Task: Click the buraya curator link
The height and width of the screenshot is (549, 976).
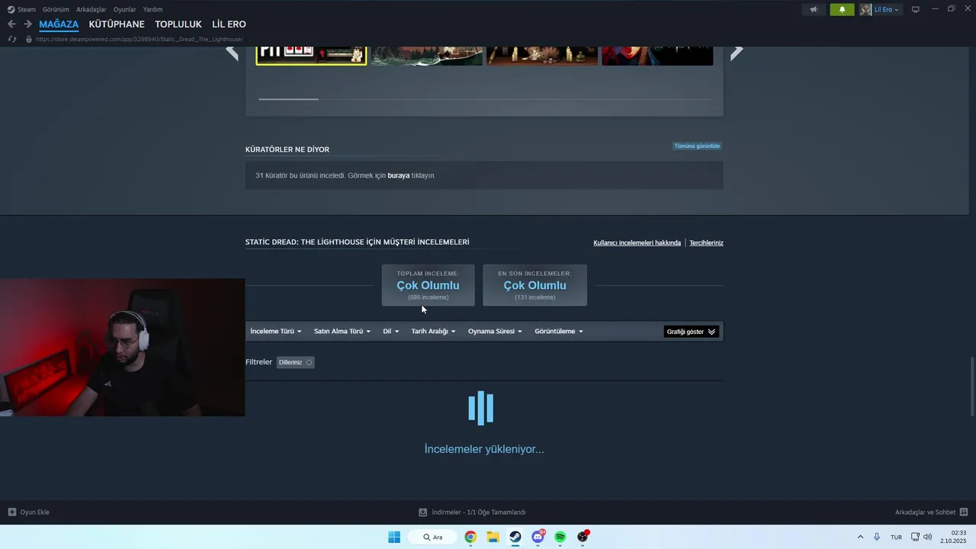Action: [x=399, y=175]
